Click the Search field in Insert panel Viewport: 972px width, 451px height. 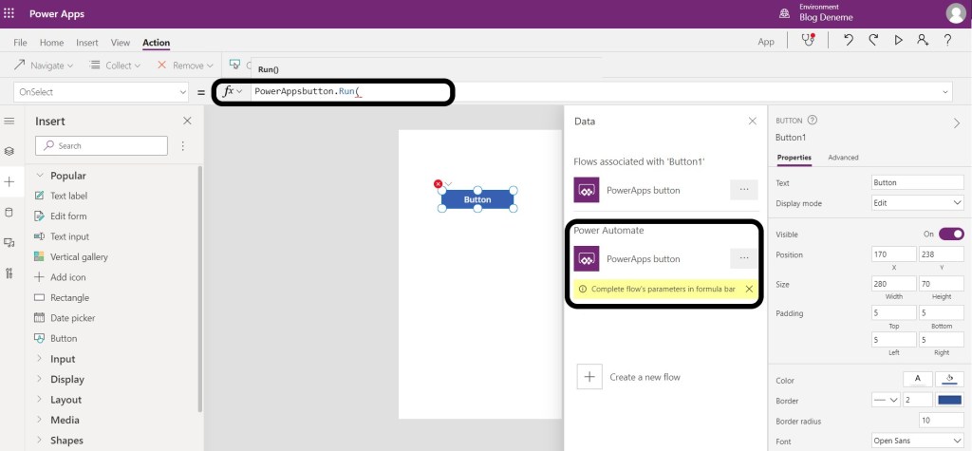(x=102, y=146)
